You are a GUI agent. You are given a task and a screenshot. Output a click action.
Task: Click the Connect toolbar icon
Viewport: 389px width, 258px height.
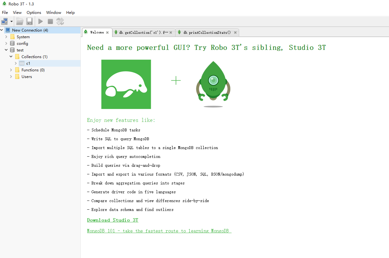tap(4, 21)
